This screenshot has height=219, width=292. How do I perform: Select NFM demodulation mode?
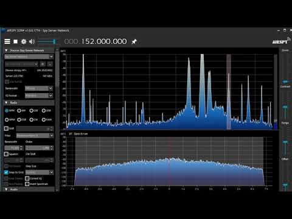[7, 111]
